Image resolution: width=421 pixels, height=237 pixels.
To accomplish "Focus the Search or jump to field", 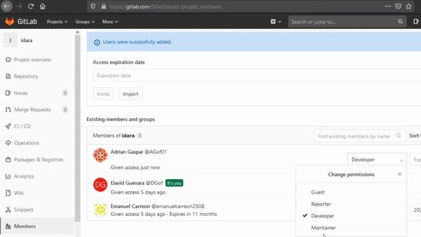I will click(x=347, y=22).
